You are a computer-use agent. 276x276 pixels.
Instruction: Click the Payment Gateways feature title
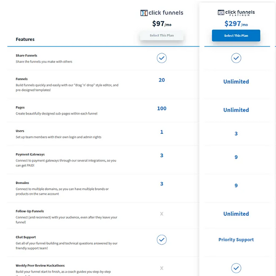[30, 155]
